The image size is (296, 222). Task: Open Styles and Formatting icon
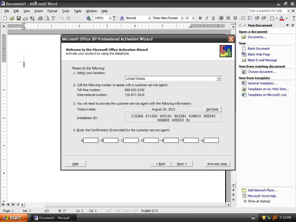coord(122,18)
